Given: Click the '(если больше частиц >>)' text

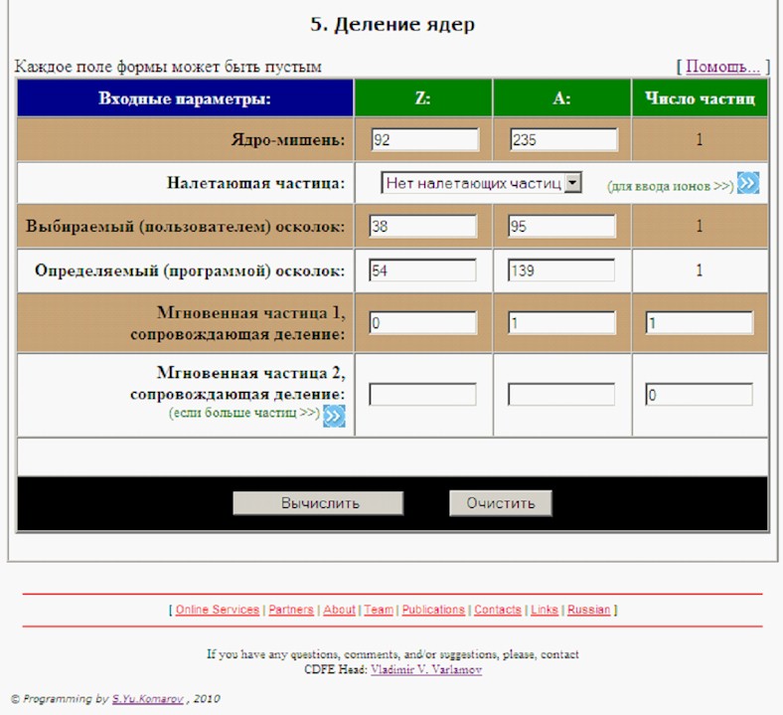Looking at the screenshot, I should [244, 413].
